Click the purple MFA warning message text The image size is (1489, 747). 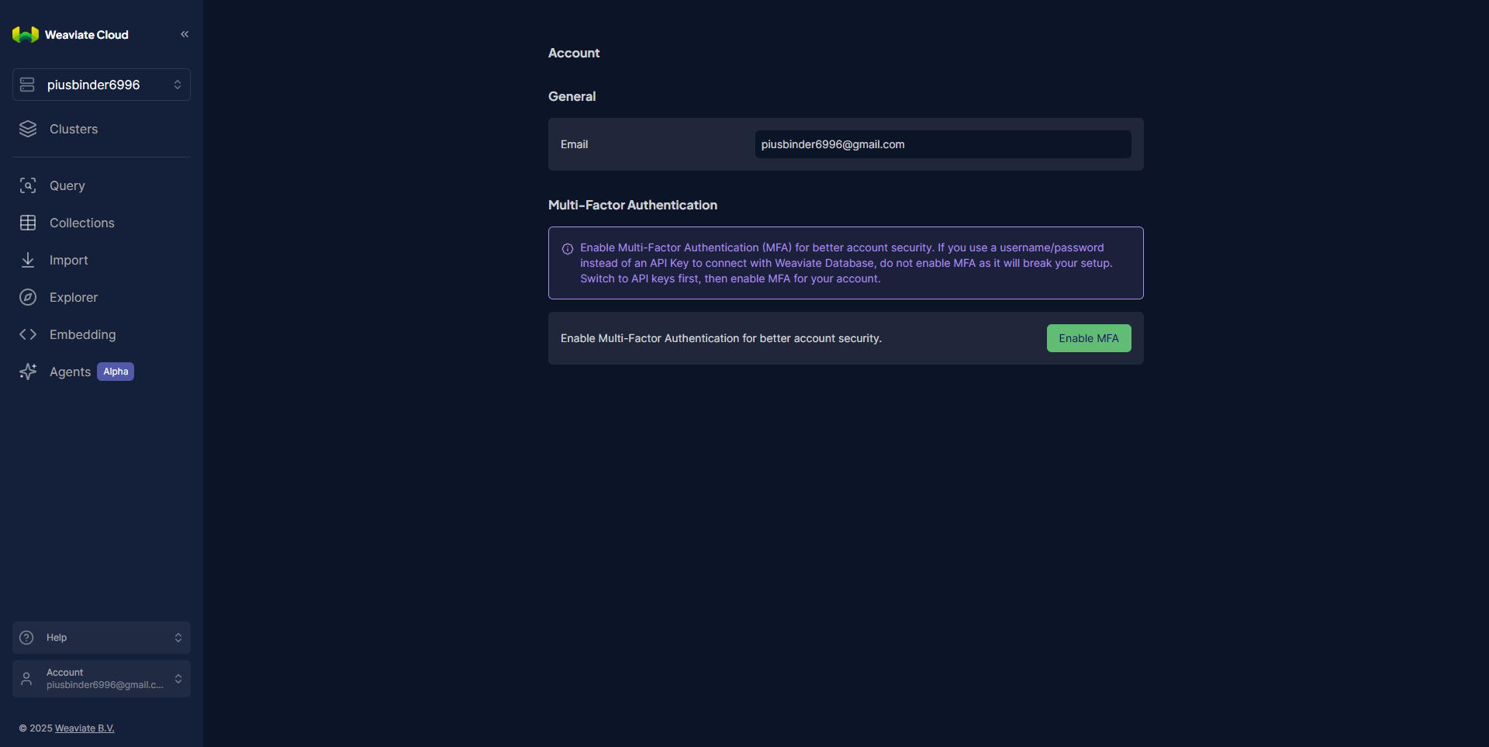[846, 263]
